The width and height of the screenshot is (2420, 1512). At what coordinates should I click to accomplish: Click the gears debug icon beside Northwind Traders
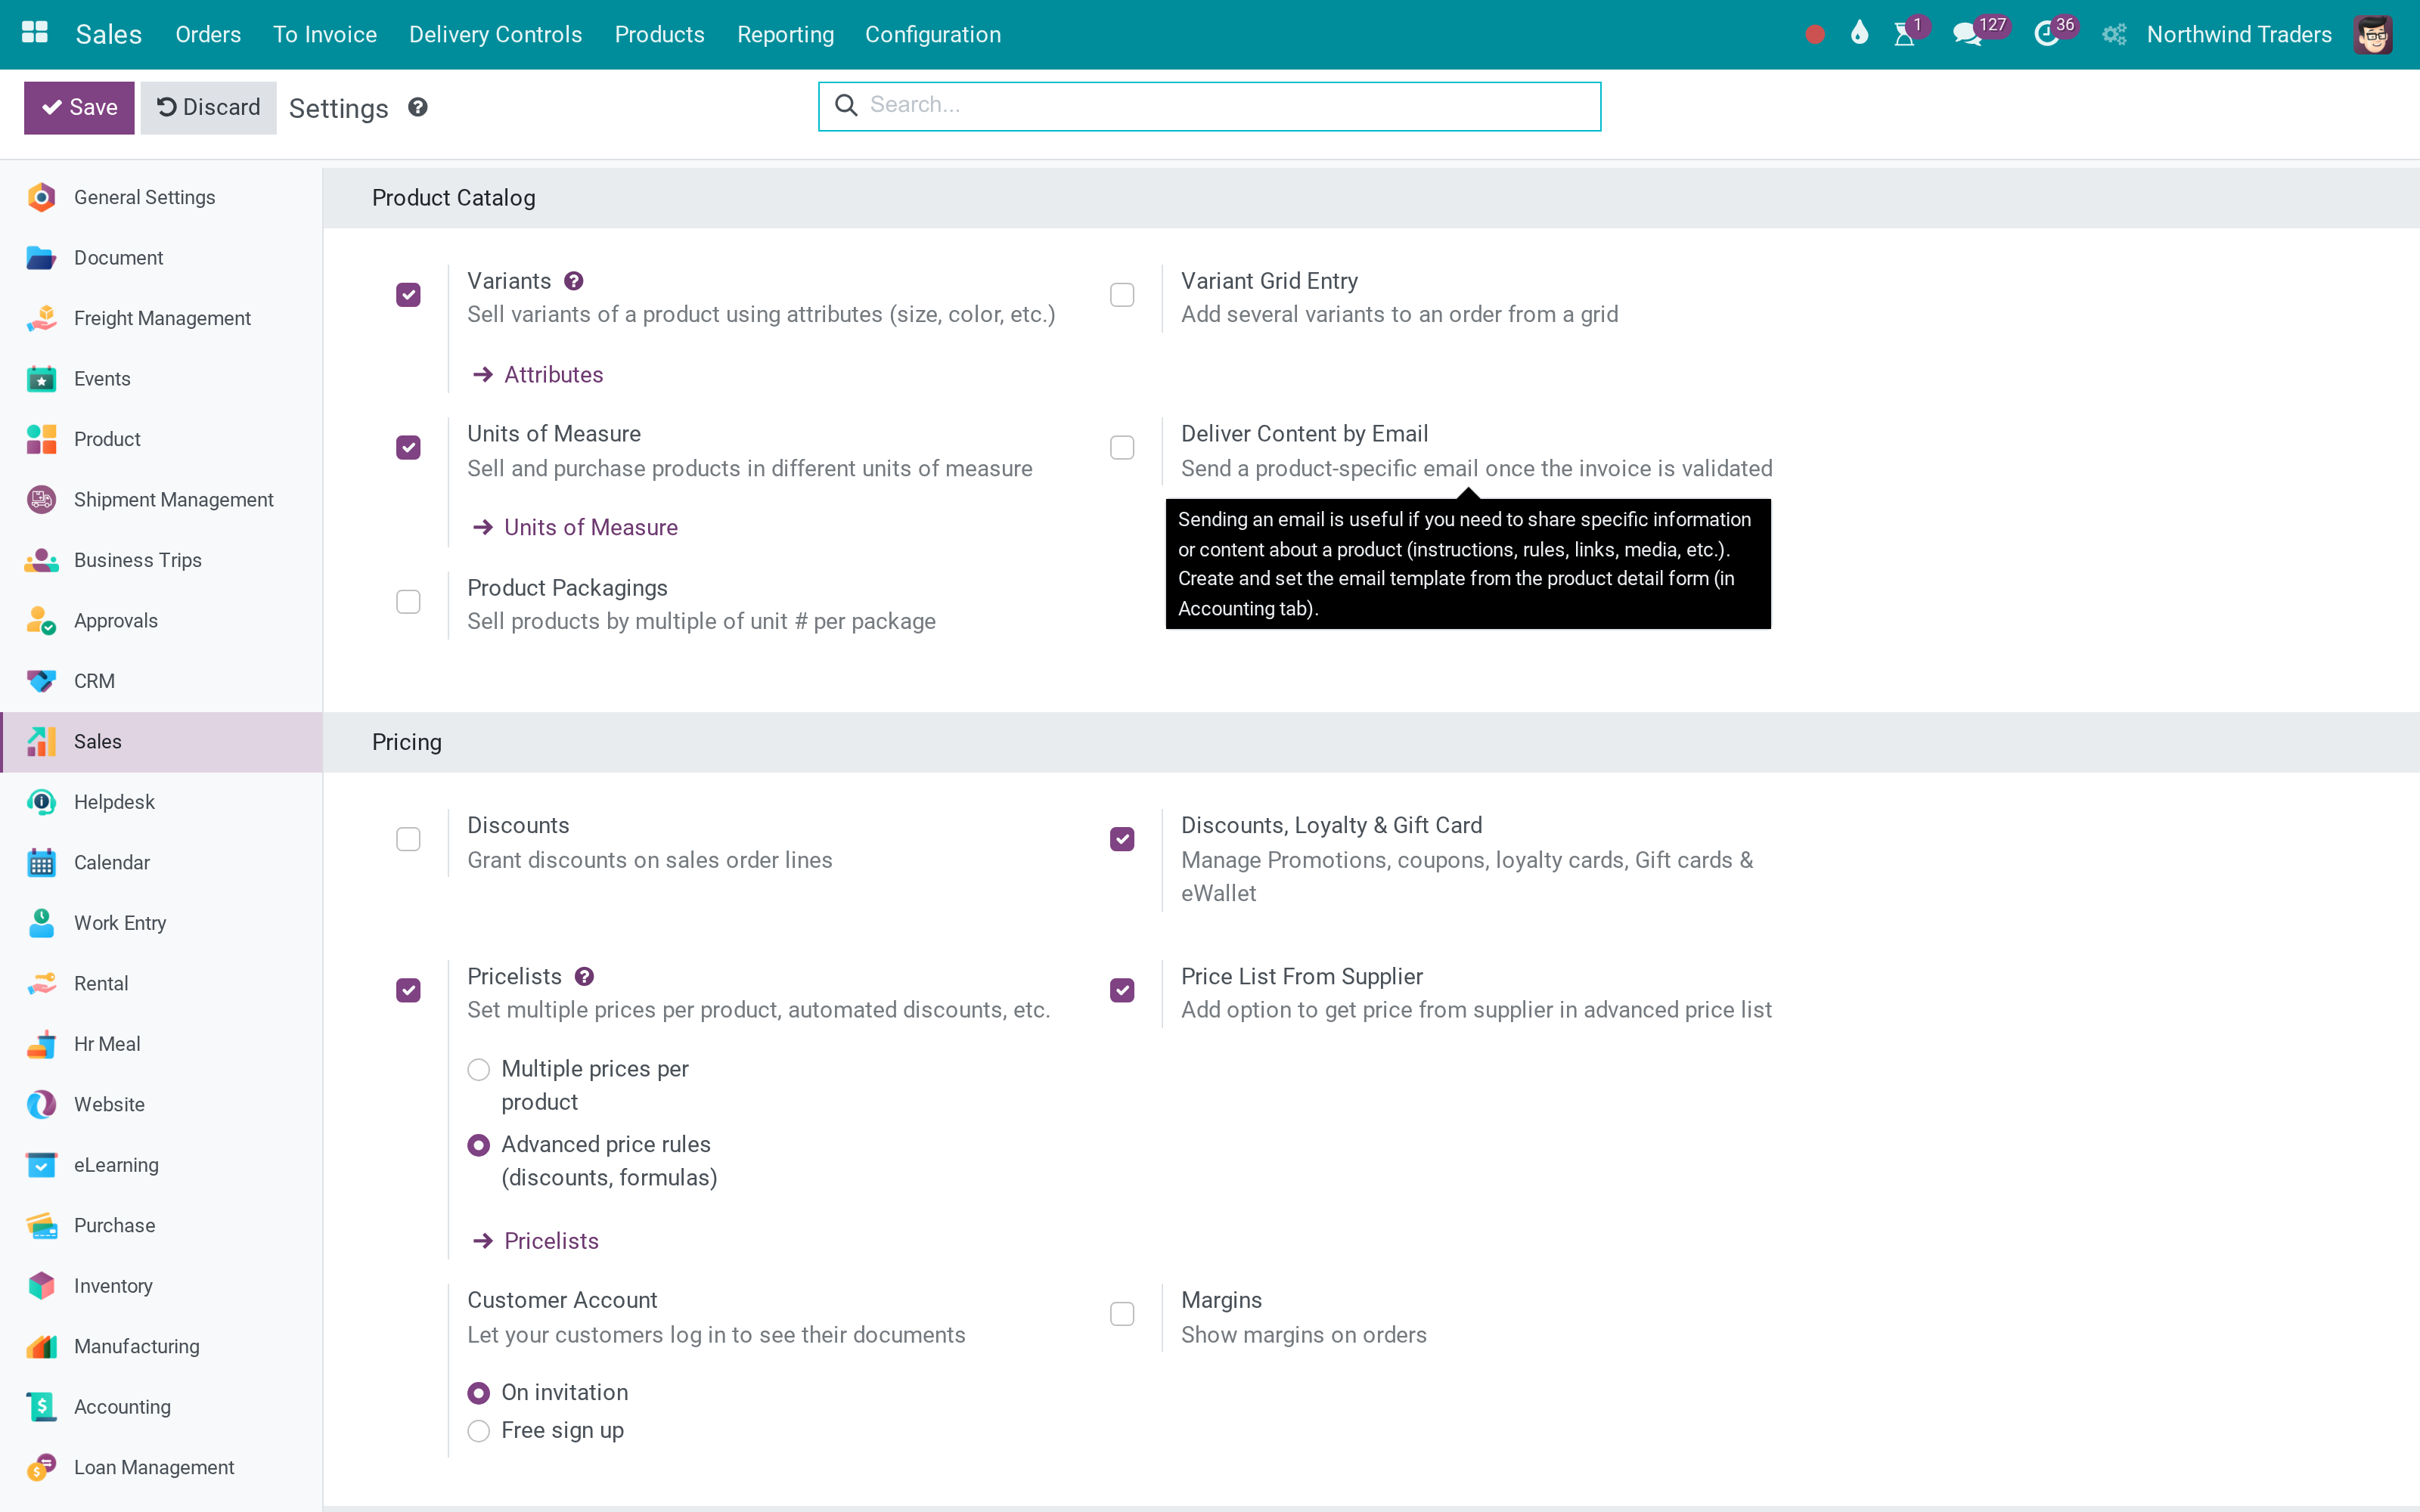point(2113,35)
